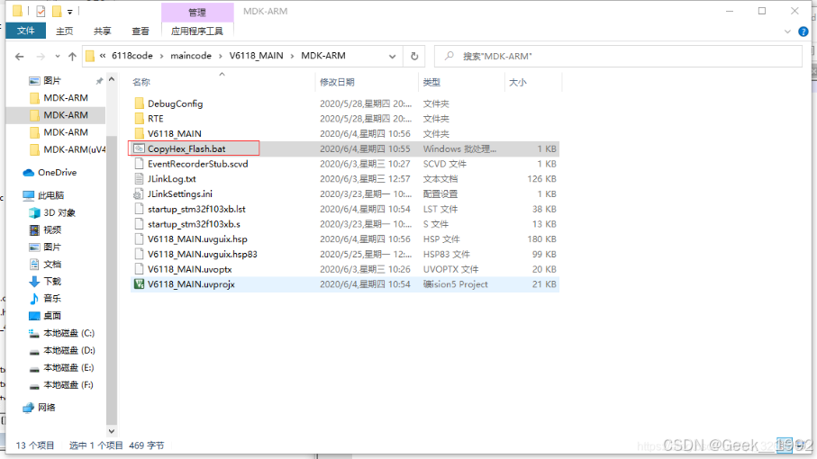Expand the ribbon with the chevron
Viewport: 817px width, 459px height.
click(x=787, y=31)
